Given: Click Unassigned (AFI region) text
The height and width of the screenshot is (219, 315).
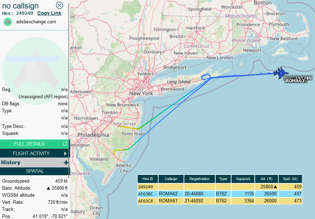Looking at the screenshot, I should pyautogui.click(x=43, y=96).
